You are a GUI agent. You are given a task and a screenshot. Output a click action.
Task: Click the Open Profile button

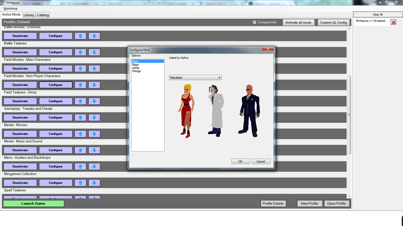tap(337, 203)
